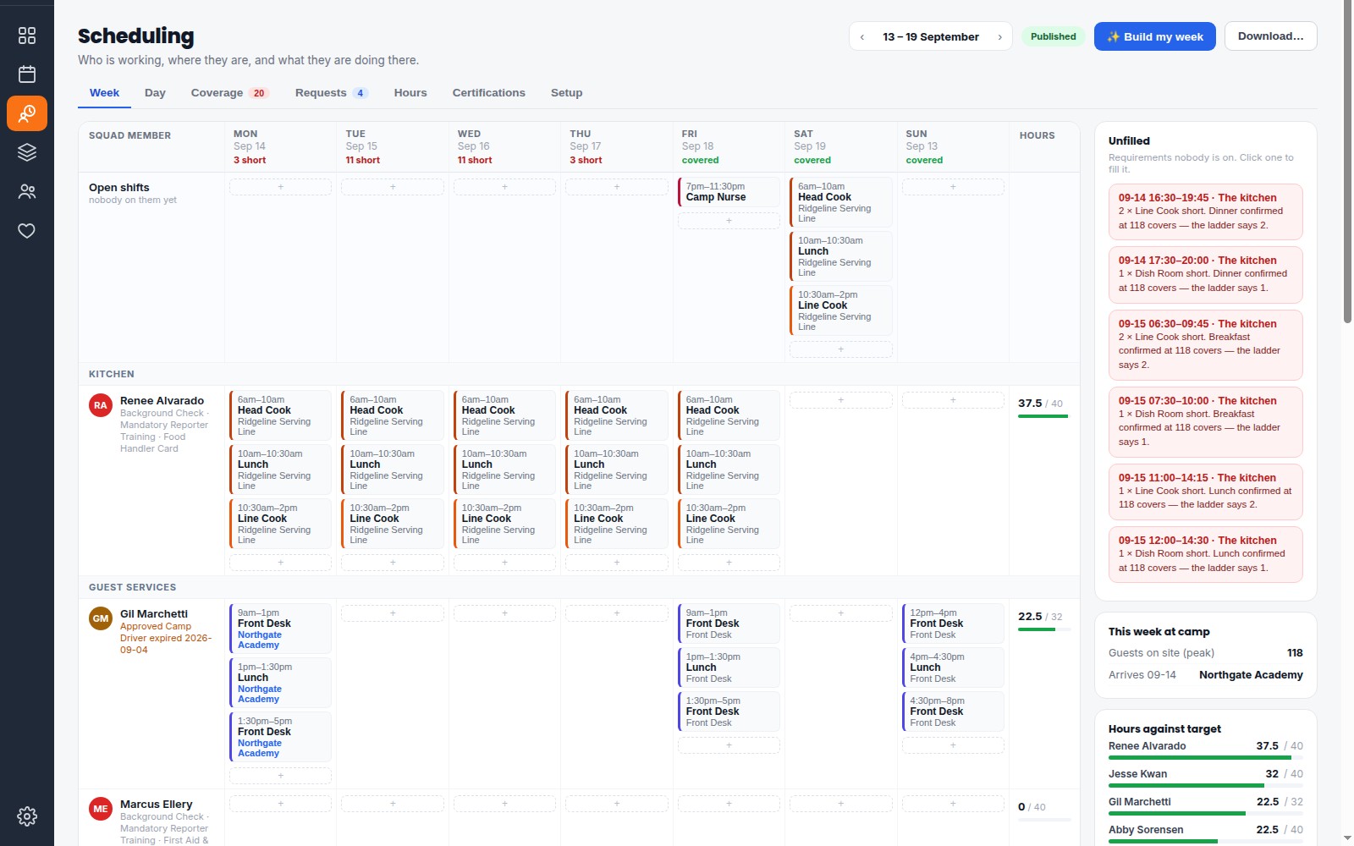This screenshot has height=846, width=1354.
Task: Select the highlighted scheduling sidebar icon
Action: coord(27,113)
